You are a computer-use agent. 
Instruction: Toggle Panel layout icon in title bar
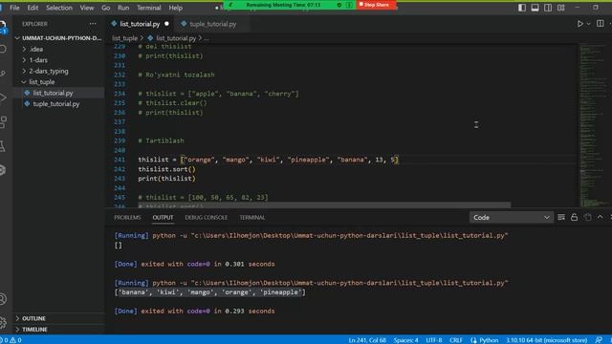(535, 8)
